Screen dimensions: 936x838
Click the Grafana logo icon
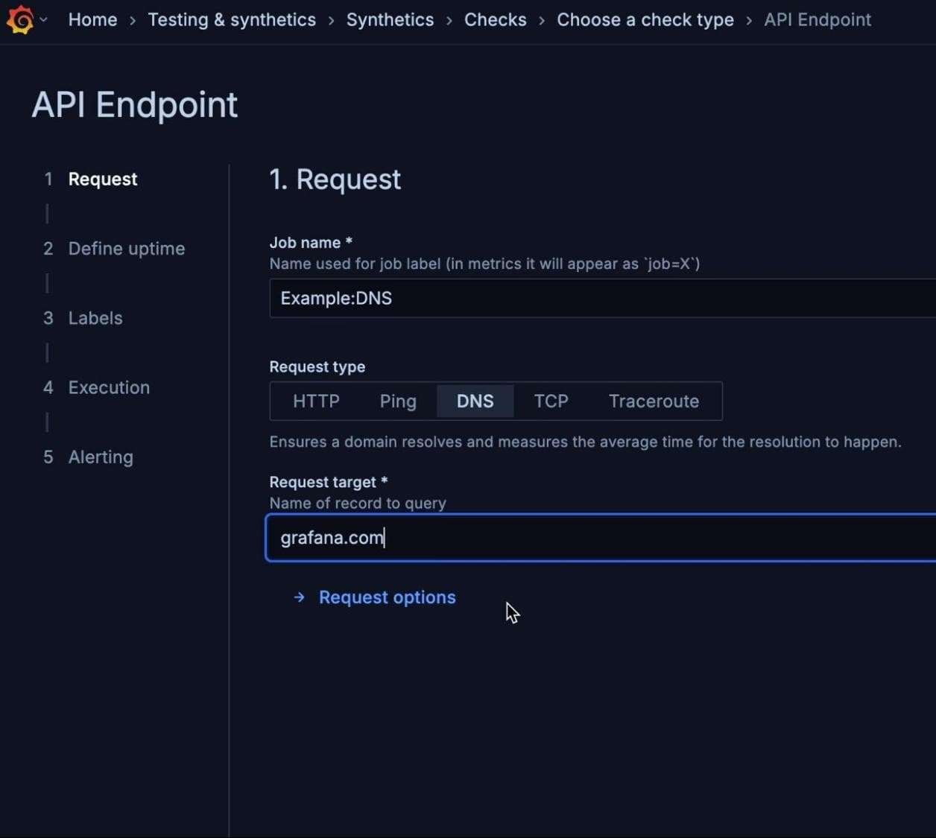21,20
